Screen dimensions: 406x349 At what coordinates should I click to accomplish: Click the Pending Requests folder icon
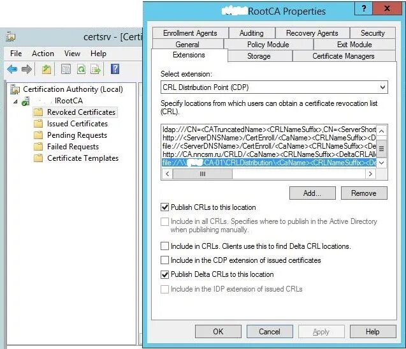click(38, 135)
